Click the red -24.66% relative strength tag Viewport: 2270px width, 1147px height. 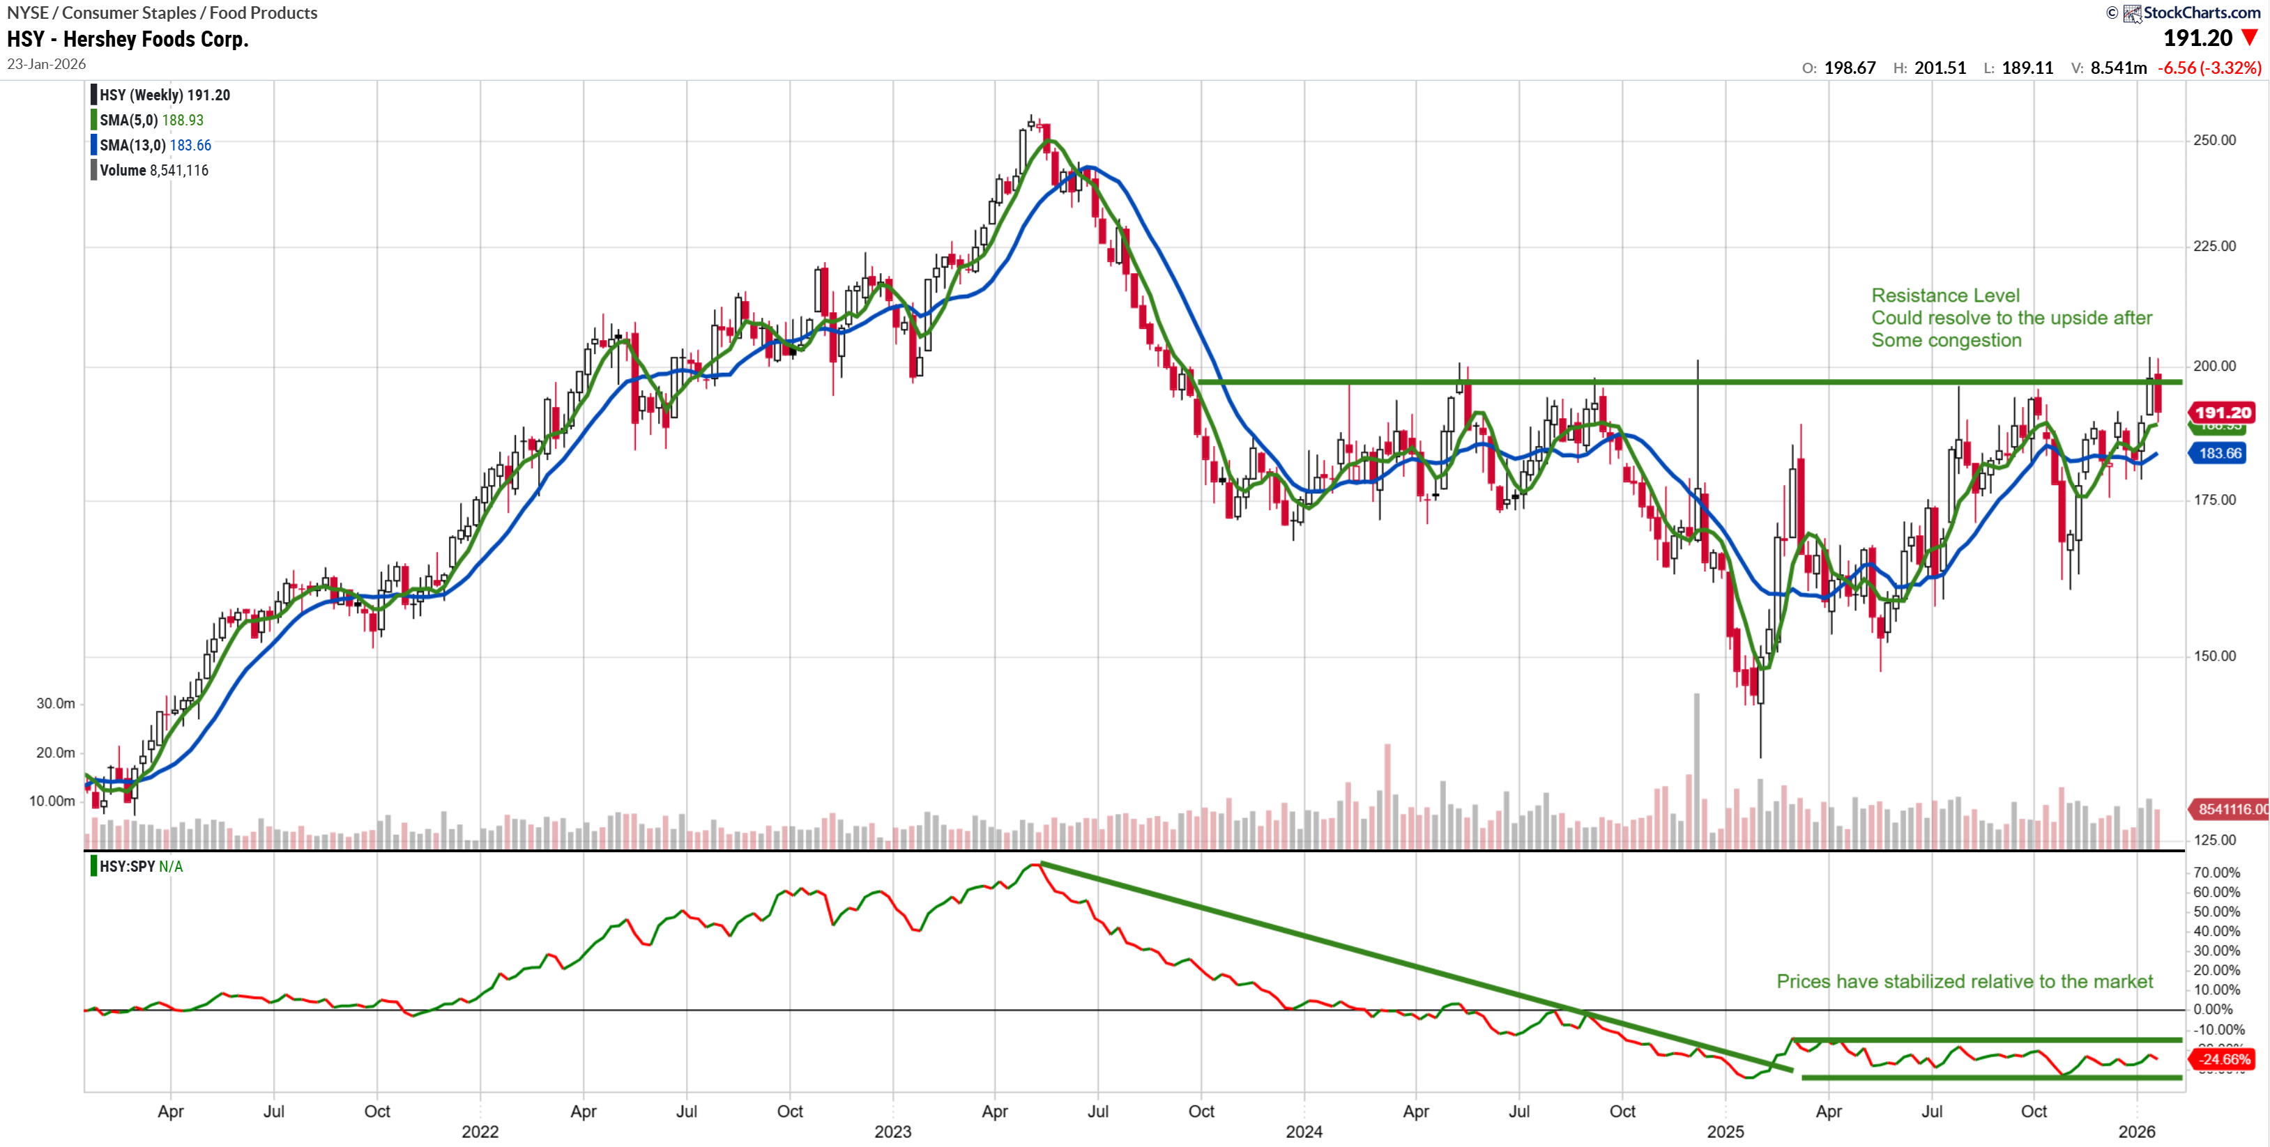click(2223, 1060)
